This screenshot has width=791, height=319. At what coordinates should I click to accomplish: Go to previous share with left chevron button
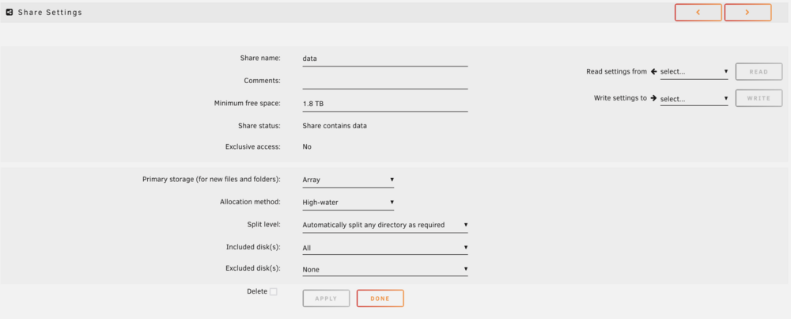click(698, 13)
